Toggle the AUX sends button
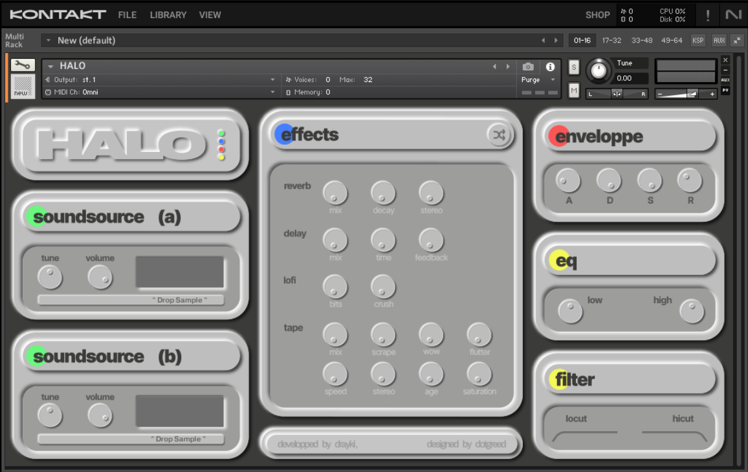The width and height of the screenshot is (748, 472). point(719,40)
